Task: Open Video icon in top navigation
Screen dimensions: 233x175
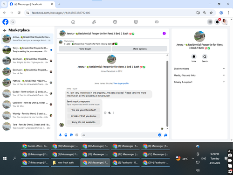Action: point(115,22)
